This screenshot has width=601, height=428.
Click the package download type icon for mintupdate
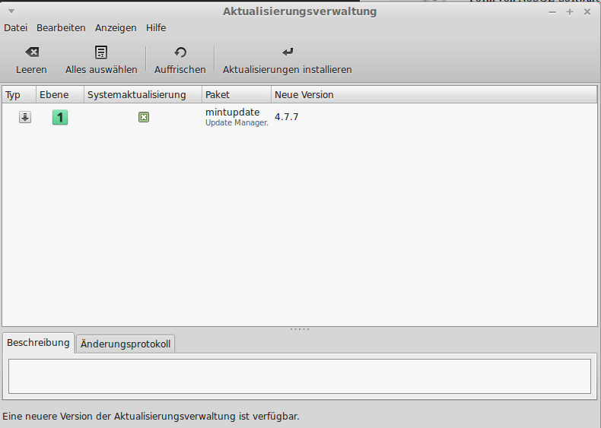coord(25,117)
